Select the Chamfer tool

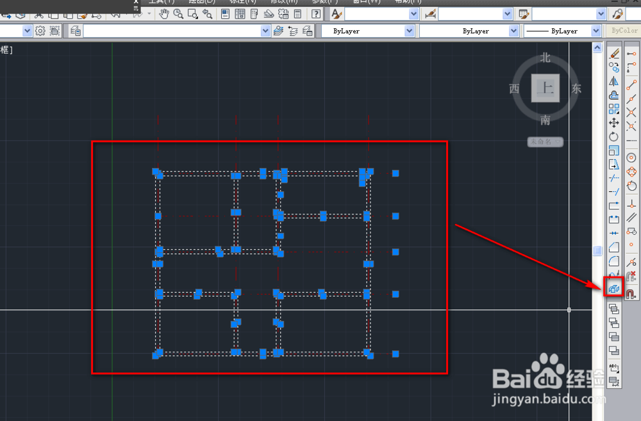click(613, 247)
